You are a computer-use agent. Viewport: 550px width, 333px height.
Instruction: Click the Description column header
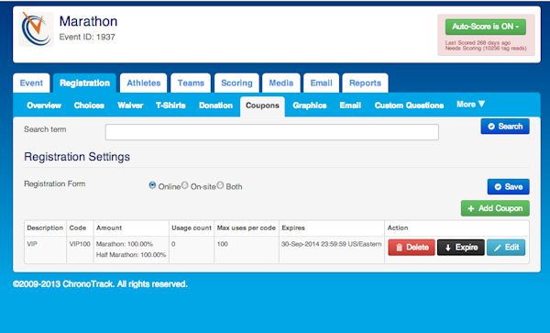click(x=45, y=228)
